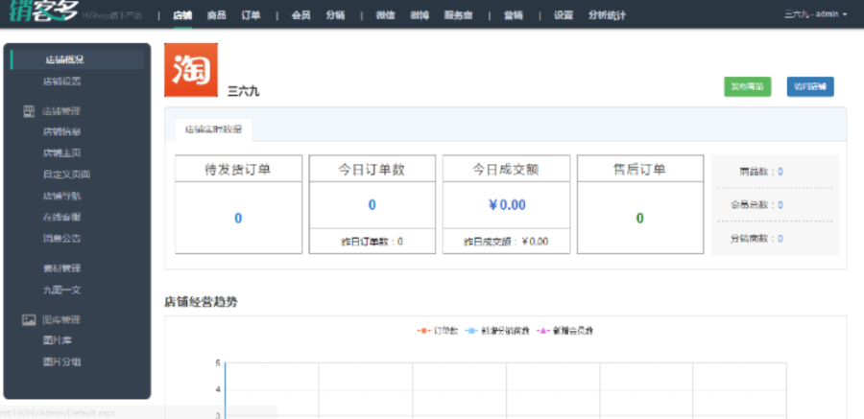Click the blue 访问店铺 button

click(x=810, y=87)
